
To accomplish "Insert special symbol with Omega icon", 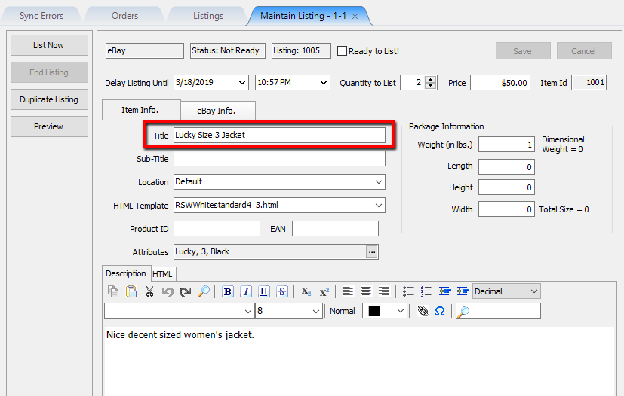I will pos(440,311).
